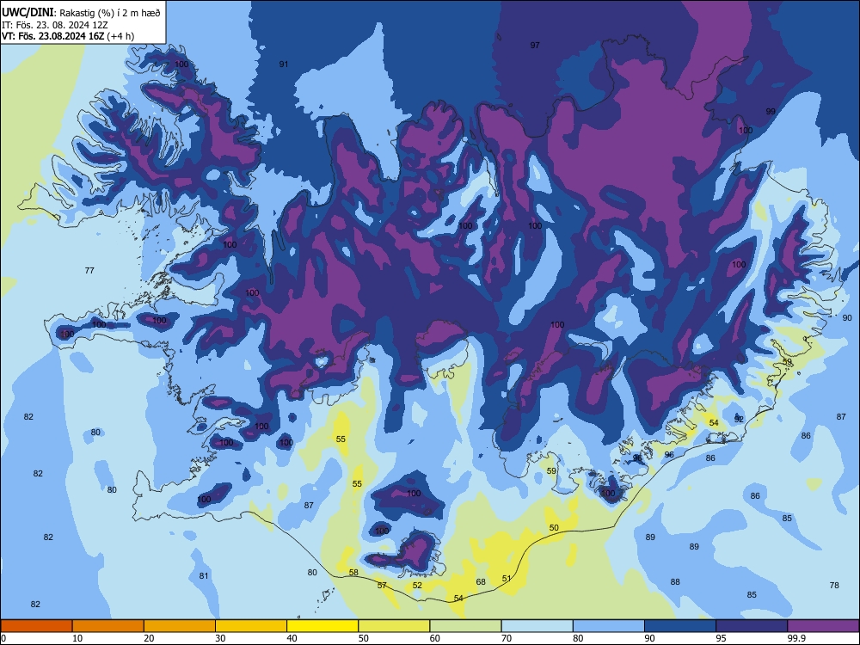The image size is (860, 645).
Task: Click the '88' humidity value offshore
Action: tap(675, 581)
